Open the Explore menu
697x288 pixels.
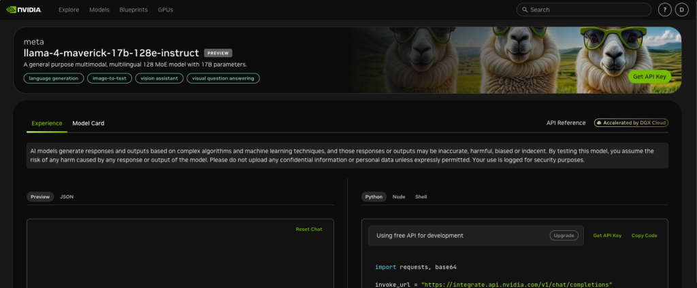point(69,10)
